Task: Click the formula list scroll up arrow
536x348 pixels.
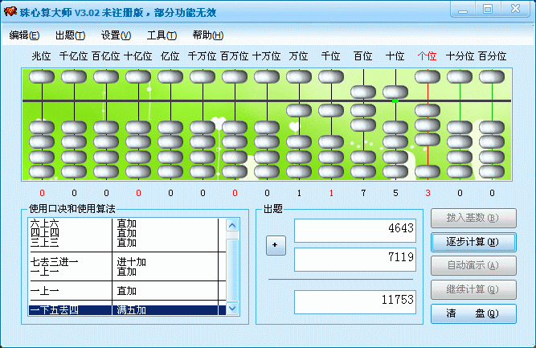Action: [232, 225]
